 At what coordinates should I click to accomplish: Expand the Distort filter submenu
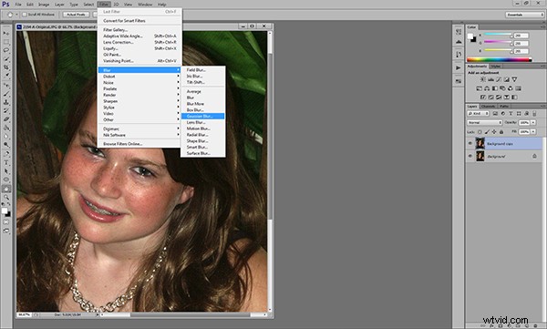(x=139, y=77)
